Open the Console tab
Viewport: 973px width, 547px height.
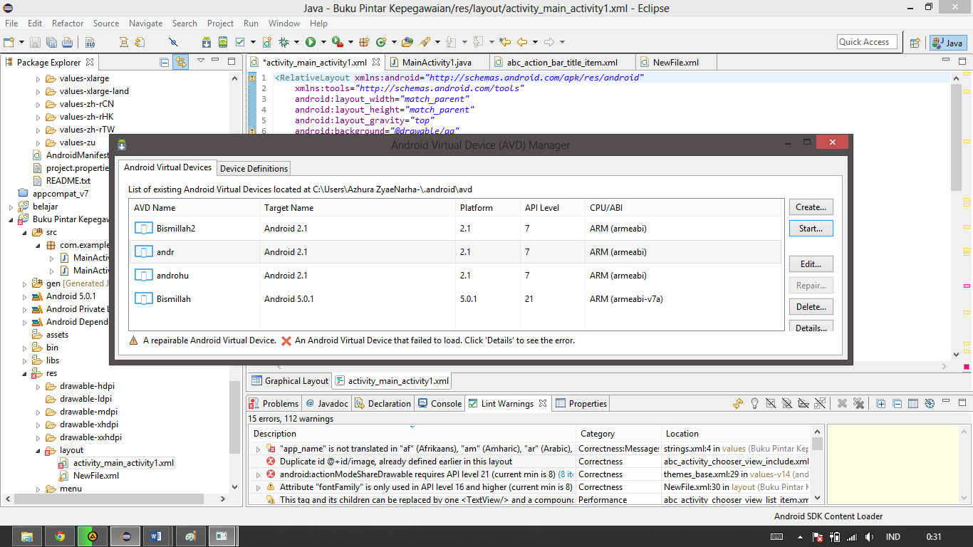click(x=440, y=403)
